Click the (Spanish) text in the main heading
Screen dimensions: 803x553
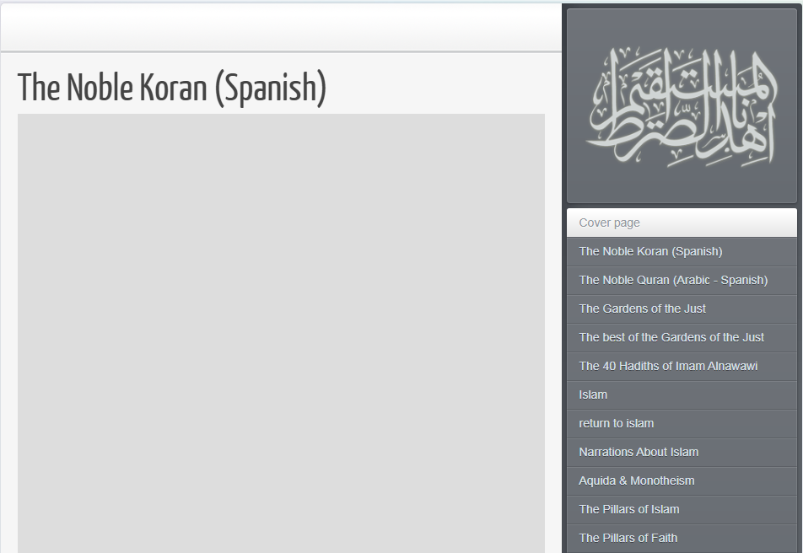(x=270, y=87)
